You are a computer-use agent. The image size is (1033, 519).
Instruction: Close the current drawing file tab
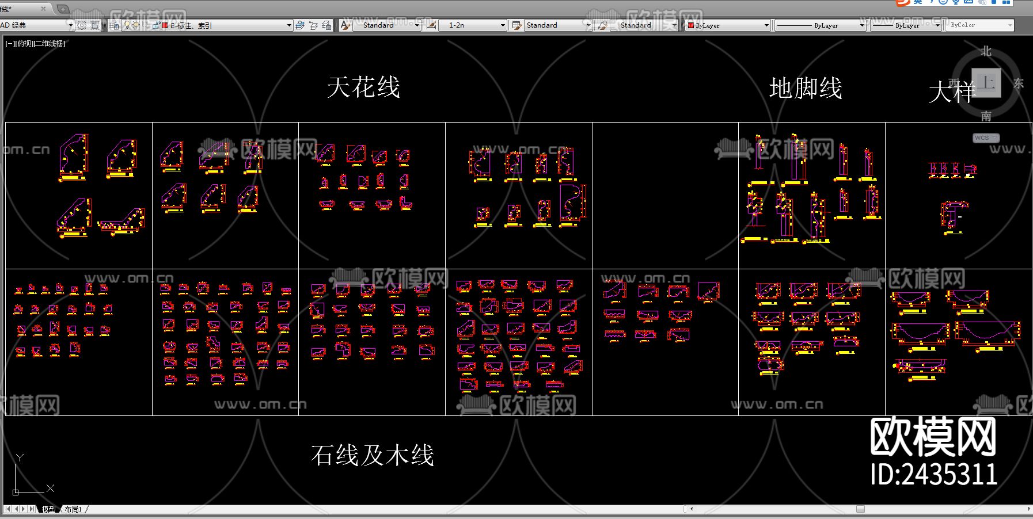(x=44, y=9)
